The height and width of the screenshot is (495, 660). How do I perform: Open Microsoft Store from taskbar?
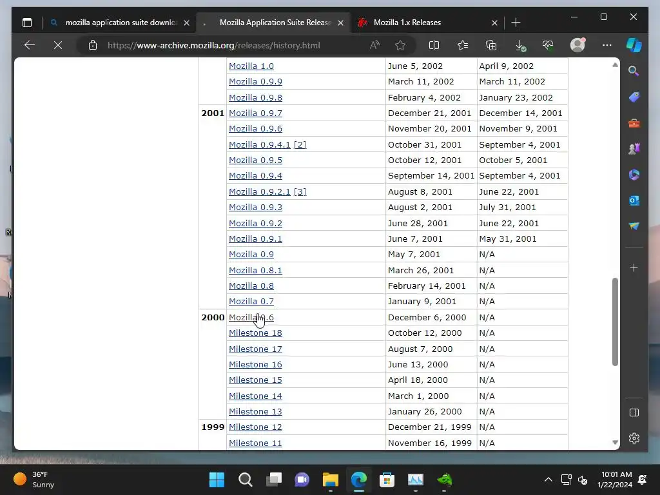click(387, 480)
